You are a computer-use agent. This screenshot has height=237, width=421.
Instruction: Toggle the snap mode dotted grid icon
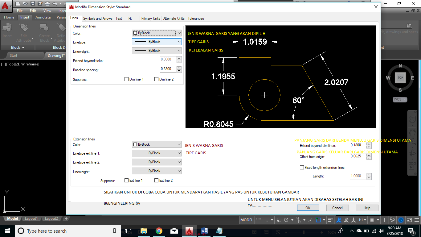click(266, 220)
